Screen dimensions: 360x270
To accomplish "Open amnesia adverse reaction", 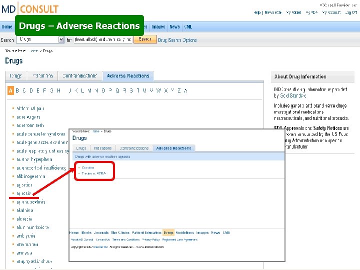I will click(24, 253).
